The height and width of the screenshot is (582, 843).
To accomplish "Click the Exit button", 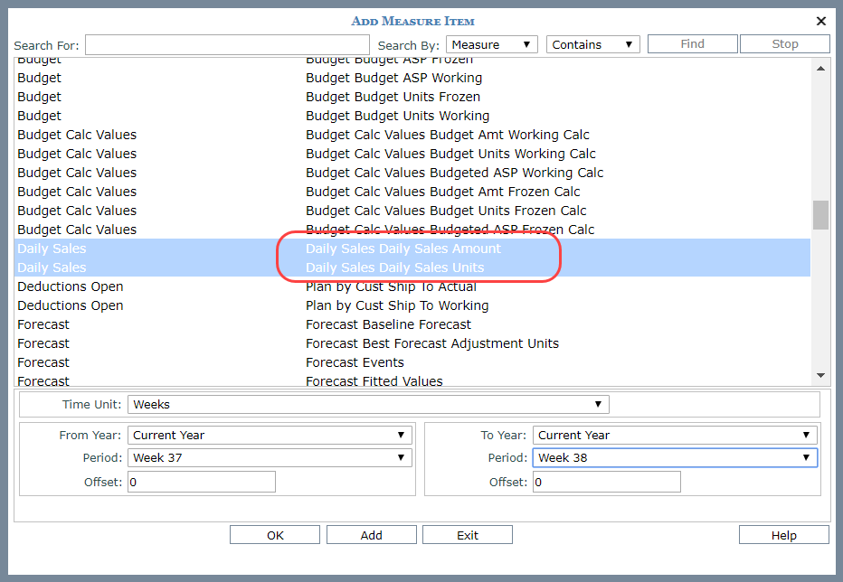I will coord(467,535).
